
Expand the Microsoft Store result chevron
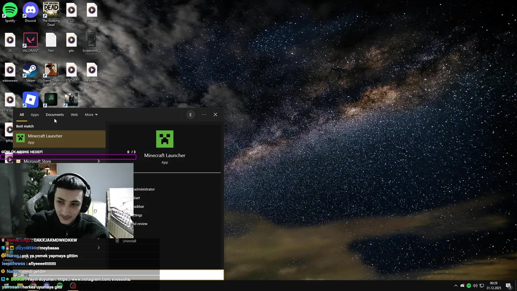pos(99,161)
